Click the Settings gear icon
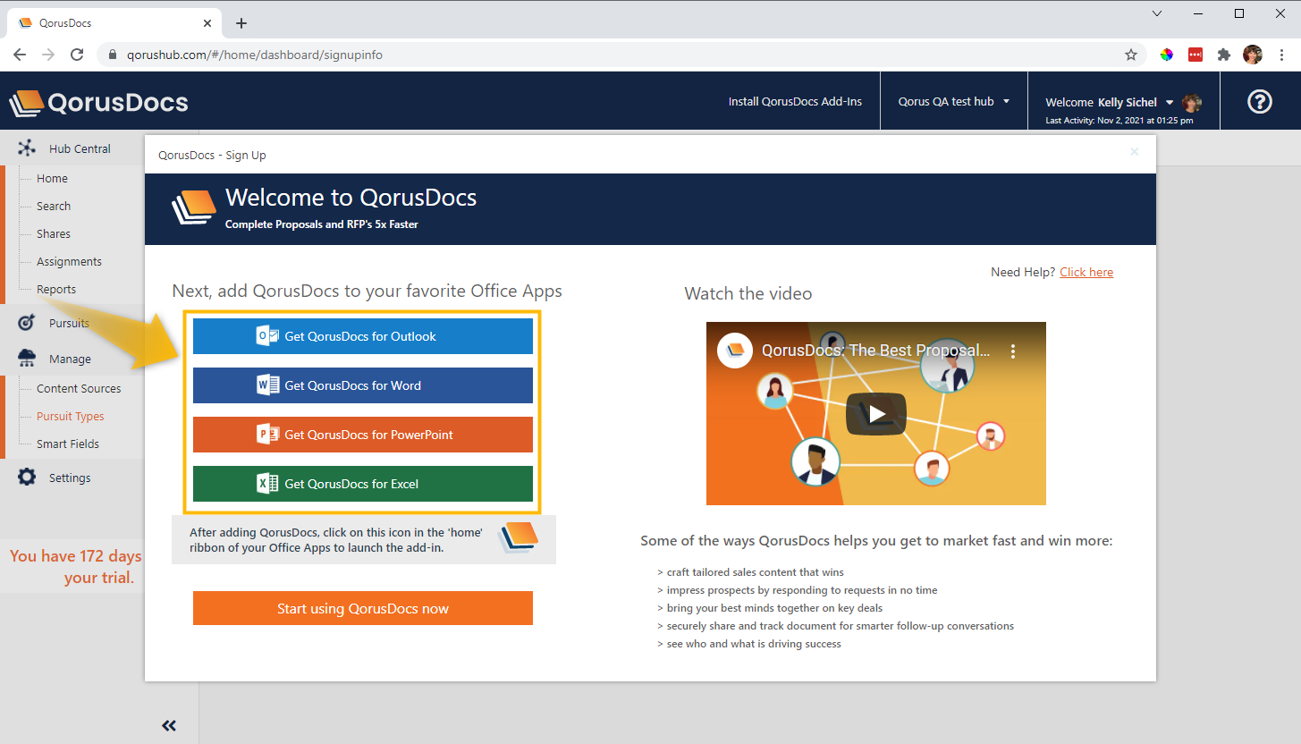This screenshot has width=1301, height=744. (x=27, y=478)
